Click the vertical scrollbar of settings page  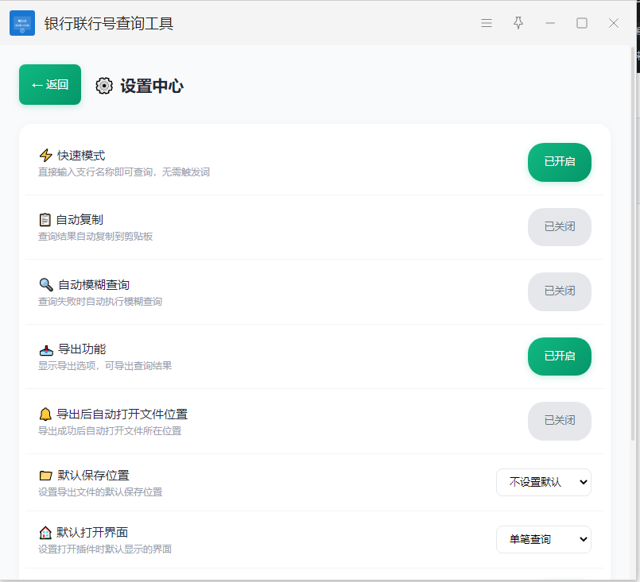634,238
